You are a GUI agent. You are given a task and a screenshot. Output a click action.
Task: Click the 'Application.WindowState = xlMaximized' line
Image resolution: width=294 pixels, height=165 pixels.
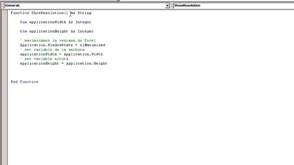62,45
